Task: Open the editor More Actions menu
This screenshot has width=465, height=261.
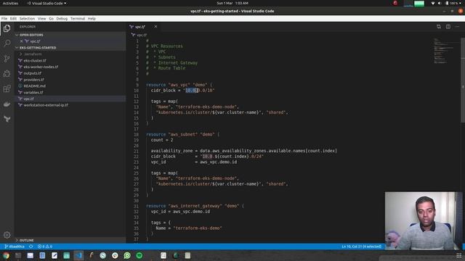Action: [458, 27]
